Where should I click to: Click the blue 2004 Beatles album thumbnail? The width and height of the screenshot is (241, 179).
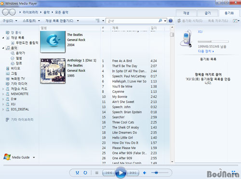coord(53,42)
